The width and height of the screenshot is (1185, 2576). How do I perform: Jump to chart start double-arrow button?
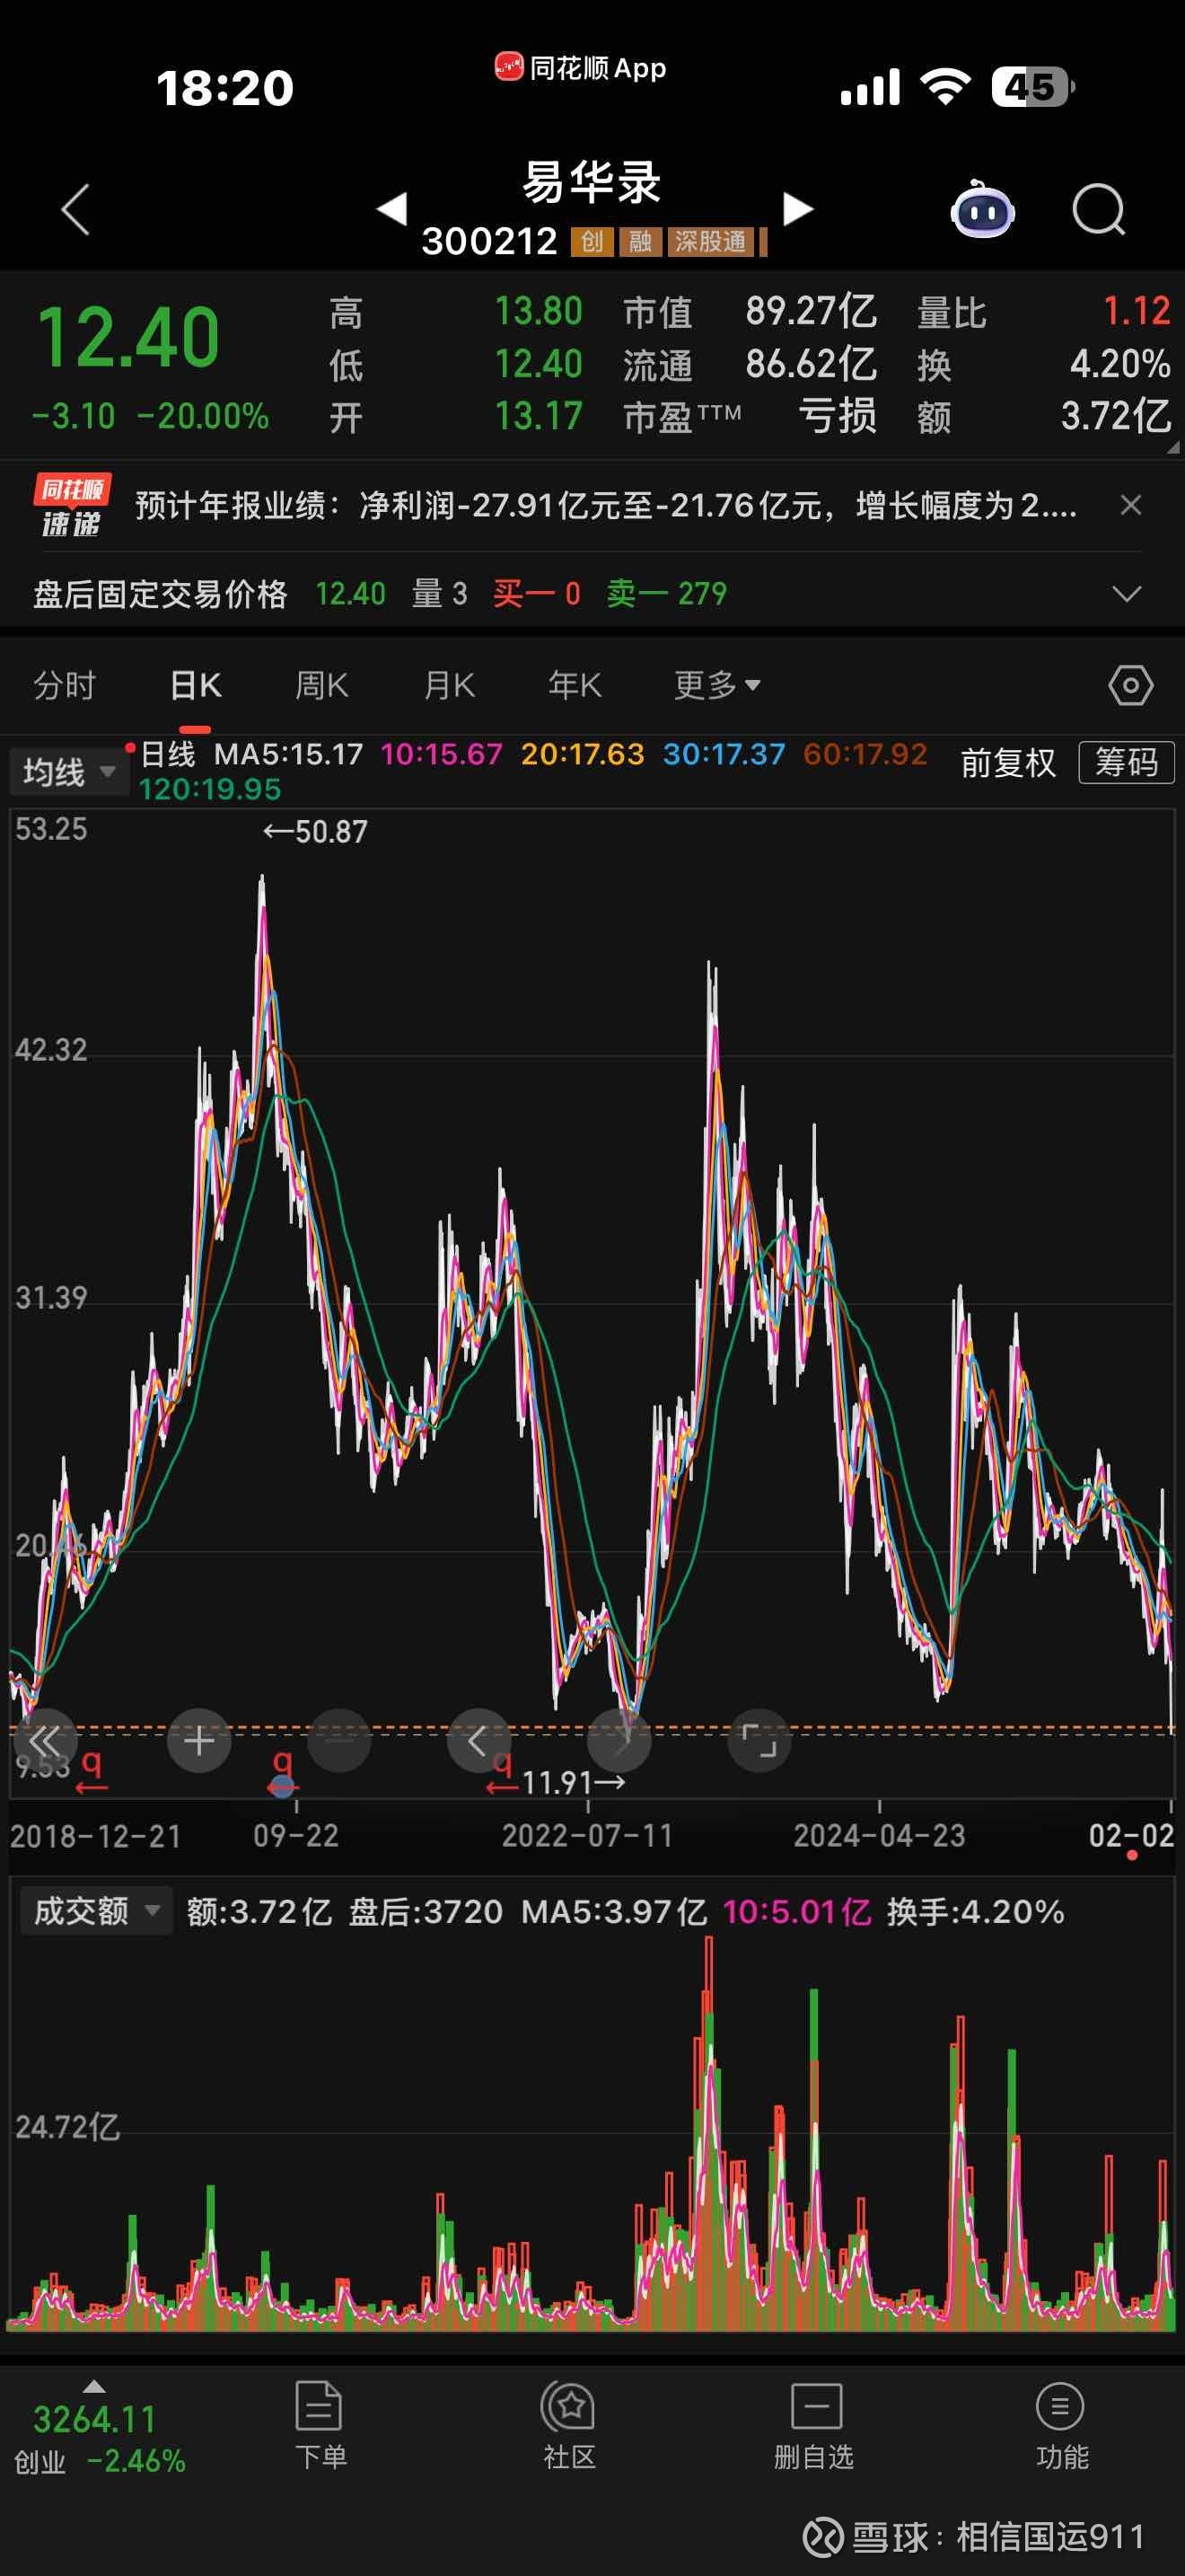[44, 1741]
